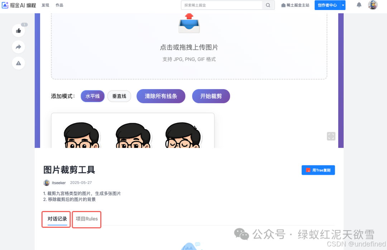Switch to the 项目Rules tab
This screenshot has width=387, height=250.
[x=87, y=219]
